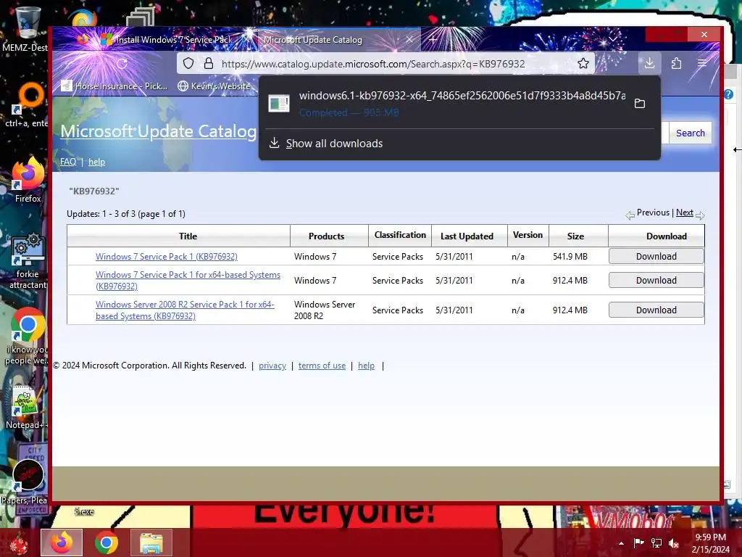Open Windows 7 SP1 for x64-based Systems link

[188, 281]
